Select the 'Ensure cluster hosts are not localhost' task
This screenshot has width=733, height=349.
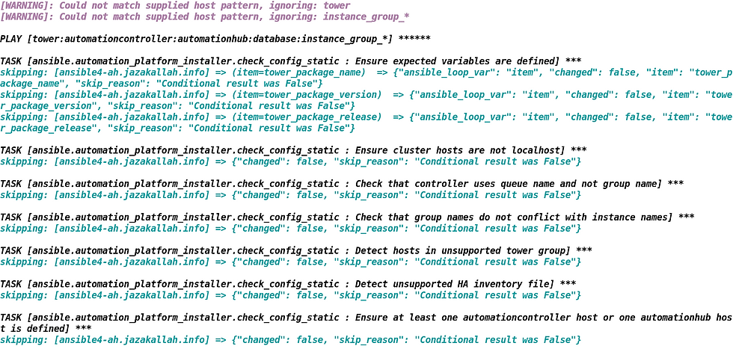pyautogui.click(x=293, y=150)
